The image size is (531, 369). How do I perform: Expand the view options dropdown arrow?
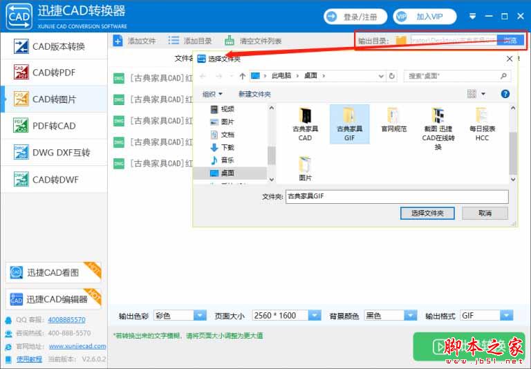[483, 94]
